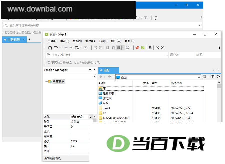Click the chat bubble icon in the Xshell window toolbar
Image resolution: width=225 pixels, height=164 pixels.
[x=156, y=18]
